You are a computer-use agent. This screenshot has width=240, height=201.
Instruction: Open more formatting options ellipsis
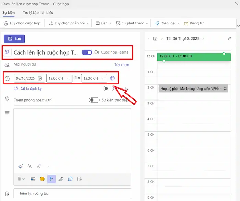coord(48,166)
